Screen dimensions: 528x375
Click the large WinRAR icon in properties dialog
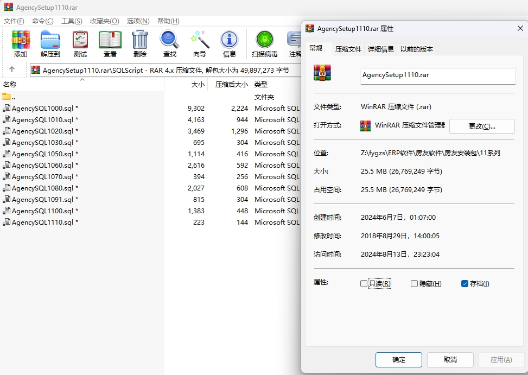[322, 73]
